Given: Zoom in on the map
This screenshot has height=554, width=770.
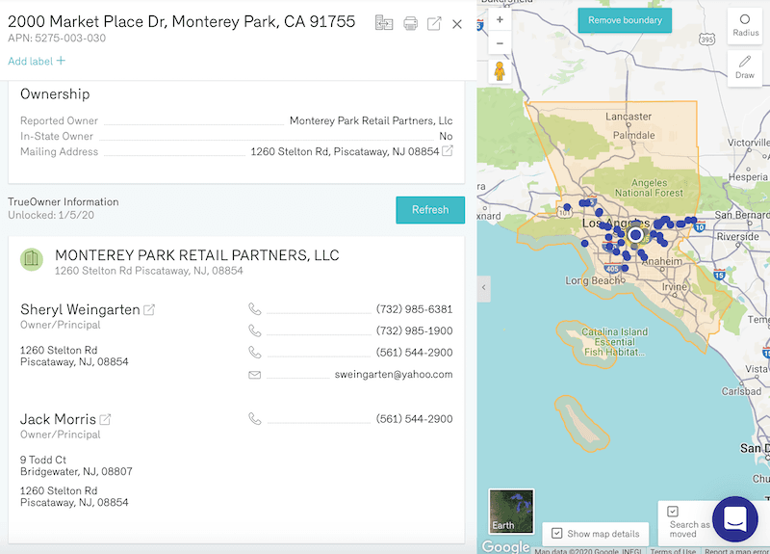Looking at the screenshot, I should 500,19.
